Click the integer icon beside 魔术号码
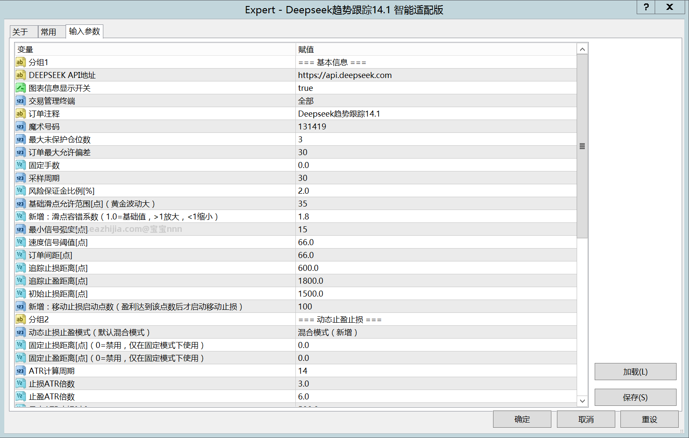Image resolution: width=689 pixels, height=438 pixels. [20, 126]
